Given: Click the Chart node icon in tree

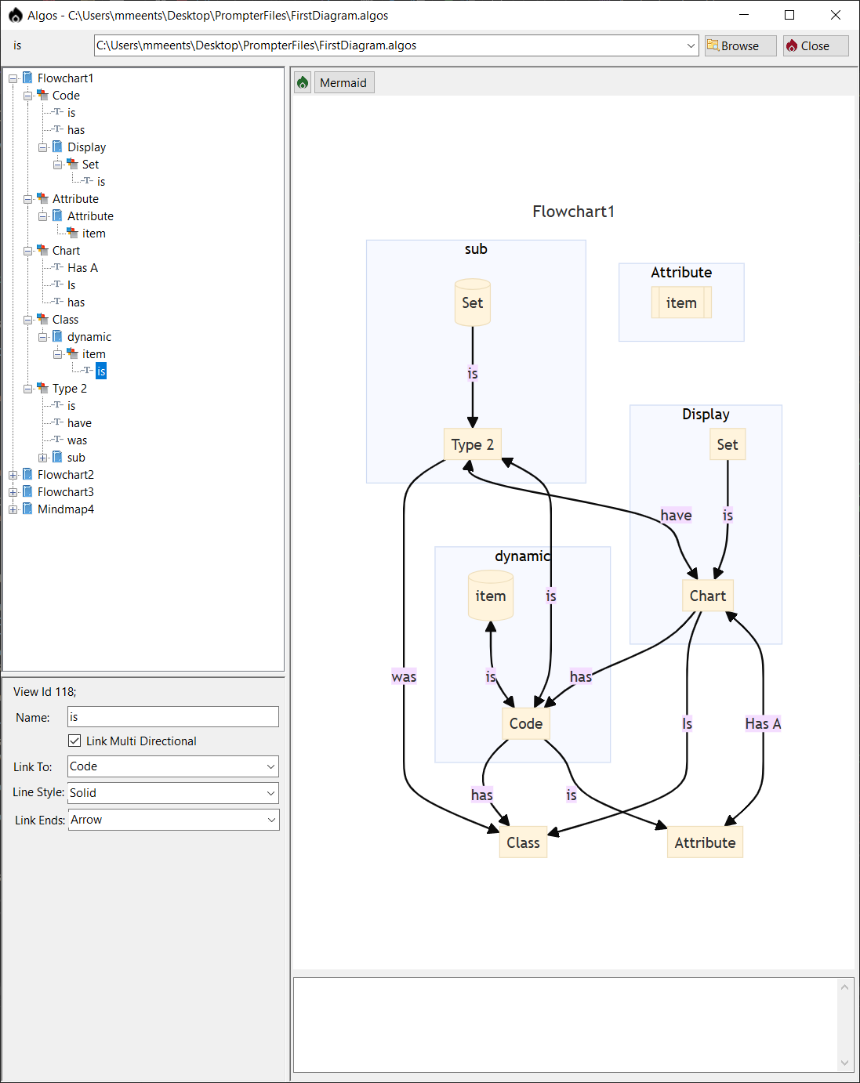Looking at the screenshot, I should 42,250.
